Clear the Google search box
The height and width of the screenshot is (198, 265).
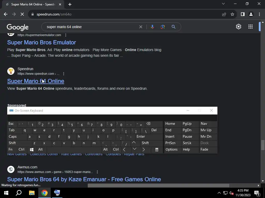[x=141, y=27]
